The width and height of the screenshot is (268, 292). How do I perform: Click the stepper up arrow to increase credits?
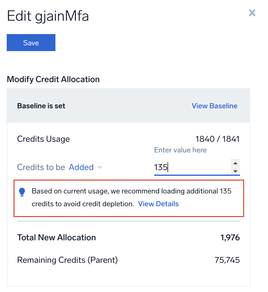coord(236,163)
